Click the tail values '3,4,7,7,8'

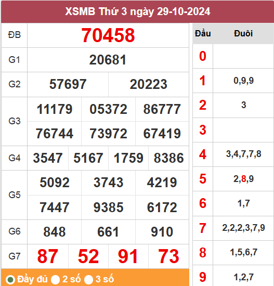(x=243, y=154)
